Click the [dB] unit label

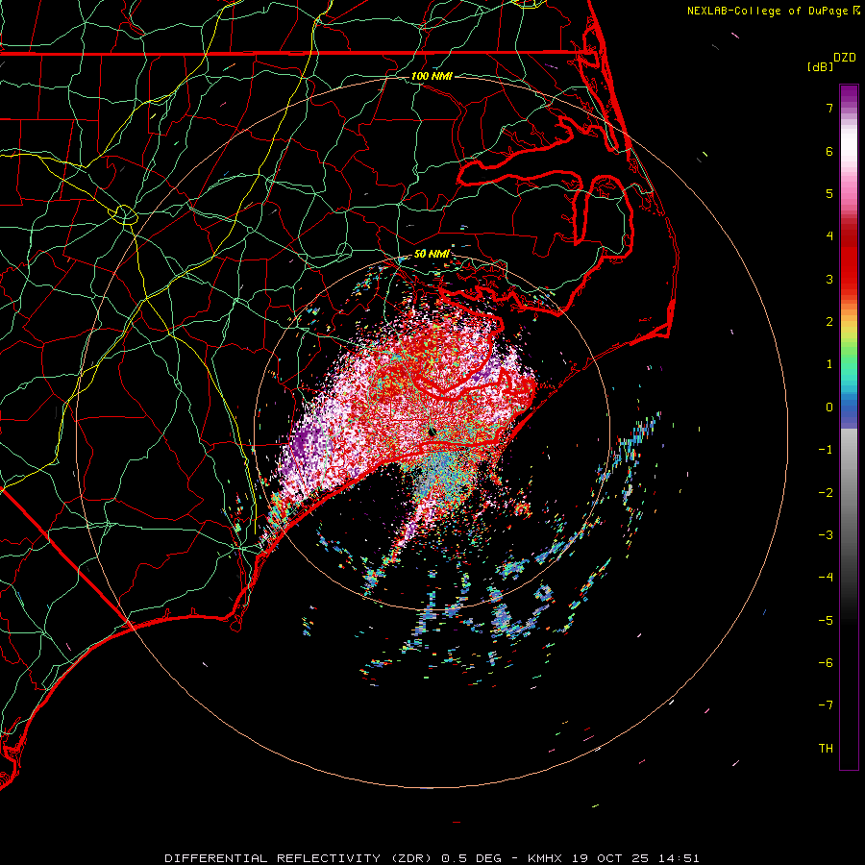821,66
